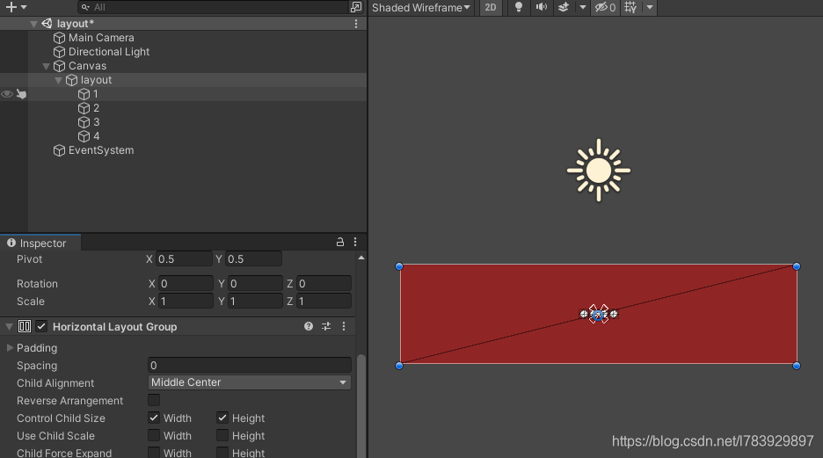The width and height of the screenshot is (823, 458).
Task: Click the cube icon of EventSystem
Action: click(x=59, y=150)
